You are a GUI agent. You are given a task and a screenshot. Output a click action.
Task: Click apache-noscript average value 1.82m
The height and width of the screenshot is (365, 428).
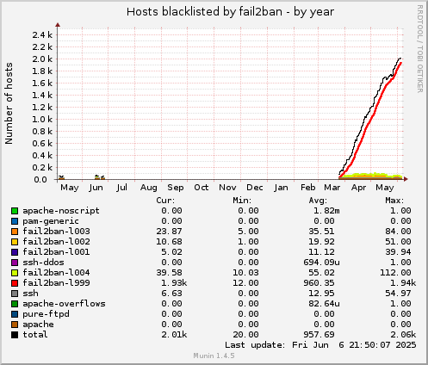326,211
